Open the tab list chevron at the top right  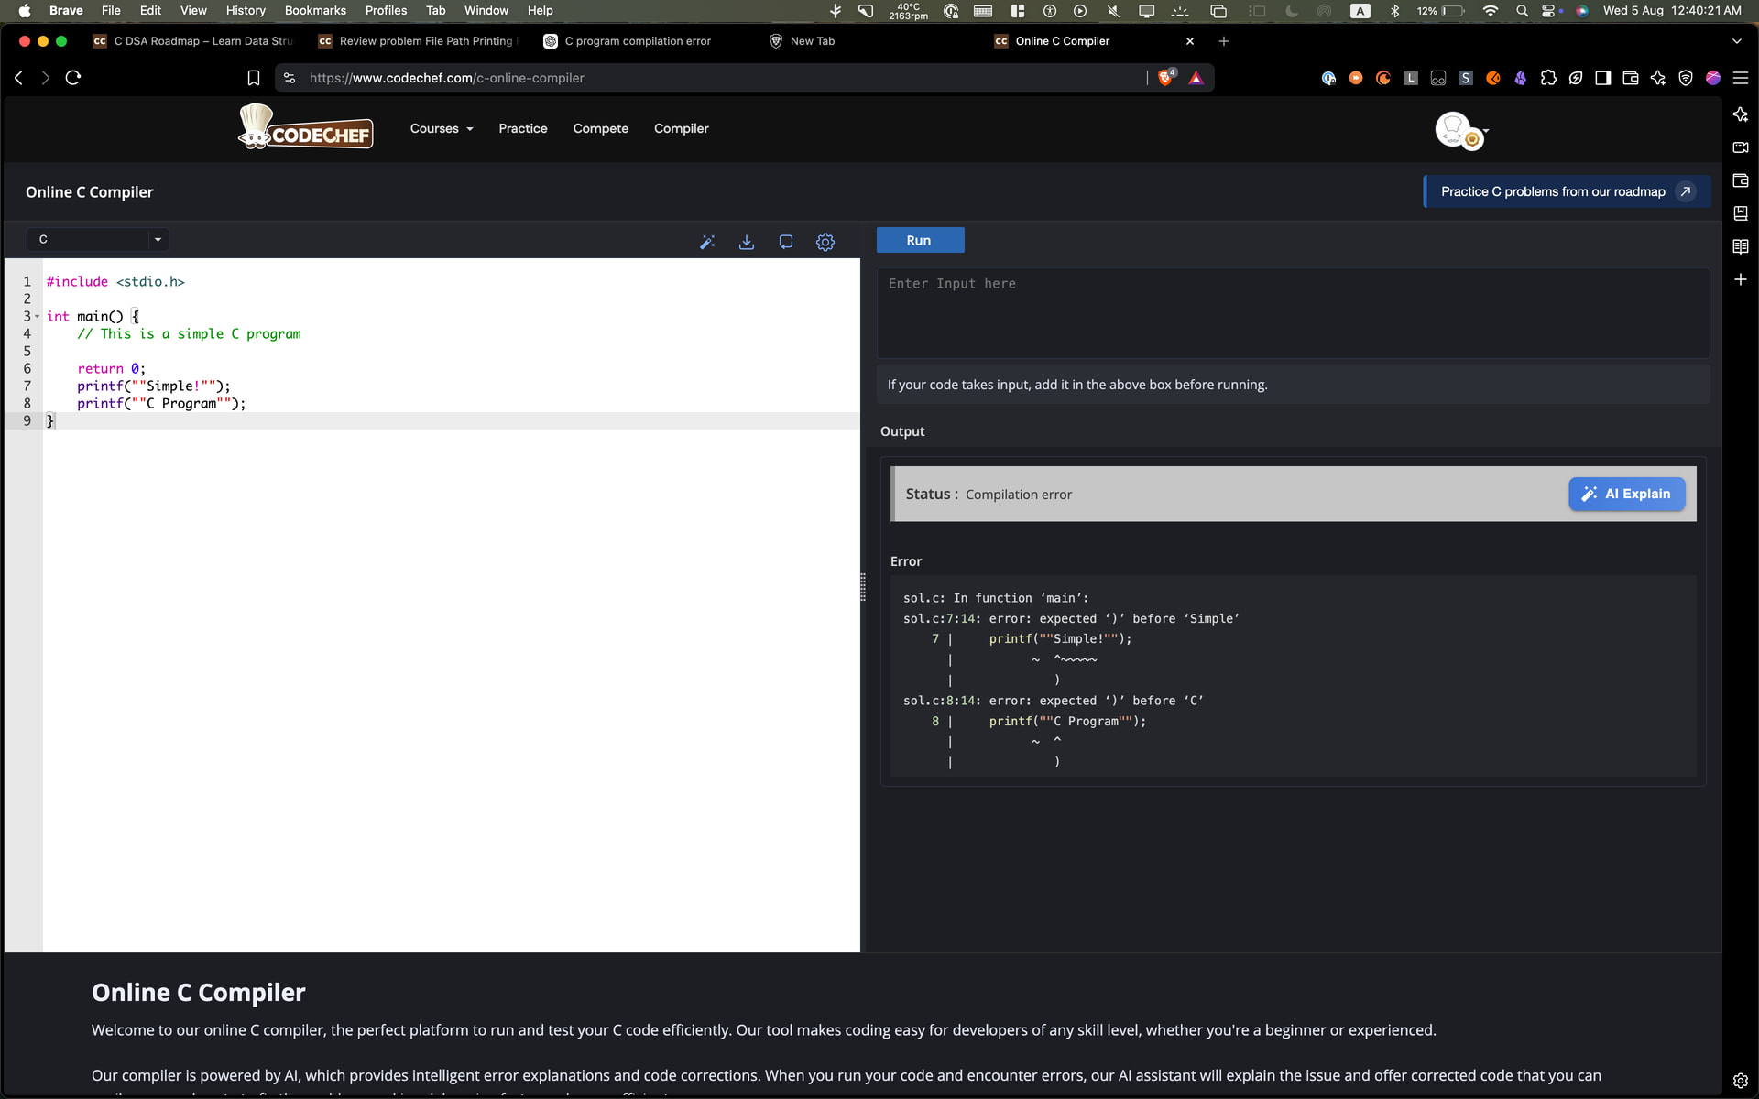1736,41
